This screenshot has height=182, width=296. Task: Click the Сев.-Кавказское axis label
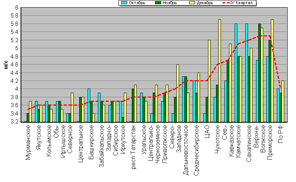pos(228,141)
